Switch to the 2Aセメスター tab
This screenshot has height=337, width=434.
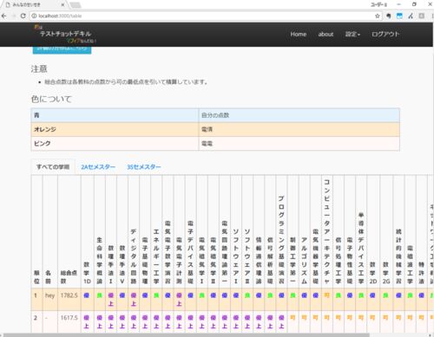(98, 167)
